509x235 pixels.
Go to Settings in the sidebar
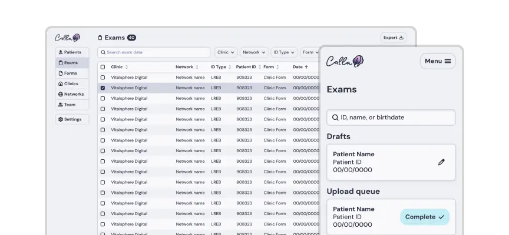coord(72,119)
